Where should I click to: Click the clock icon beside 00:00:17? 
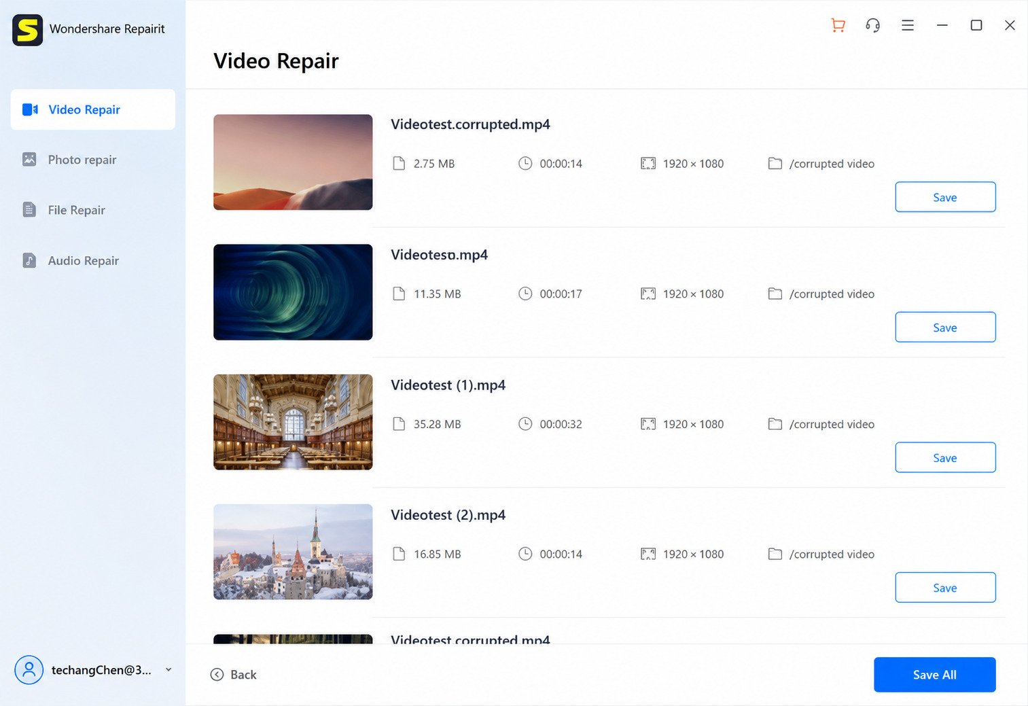pos(525,294)
